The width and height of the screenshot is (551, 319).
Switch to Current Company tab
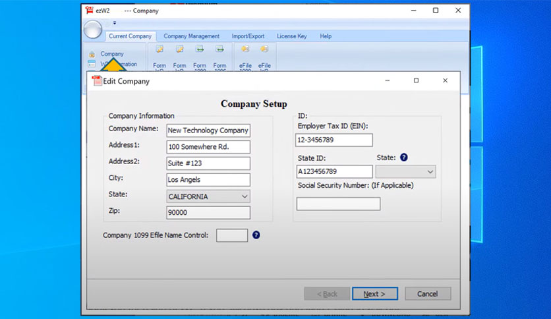[130, 36]
